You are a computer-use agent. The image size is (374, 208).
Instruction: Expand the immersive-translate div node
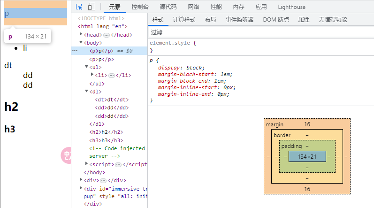pos(81,188)
